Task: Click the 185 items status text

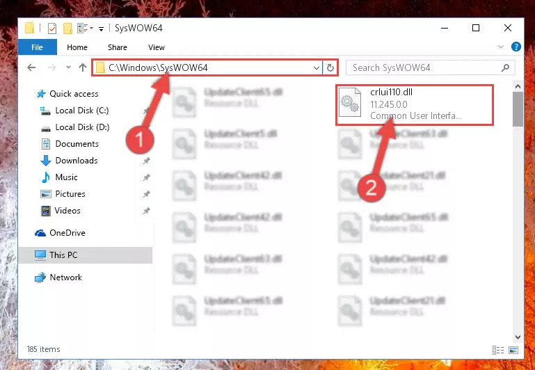Action: tap(43, 349)
